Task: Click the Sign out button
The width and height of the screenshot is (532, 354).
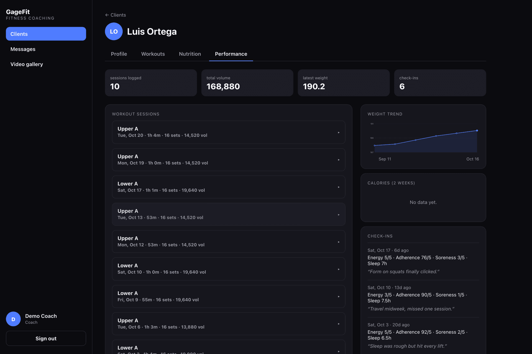Action: tap(46, 338)
